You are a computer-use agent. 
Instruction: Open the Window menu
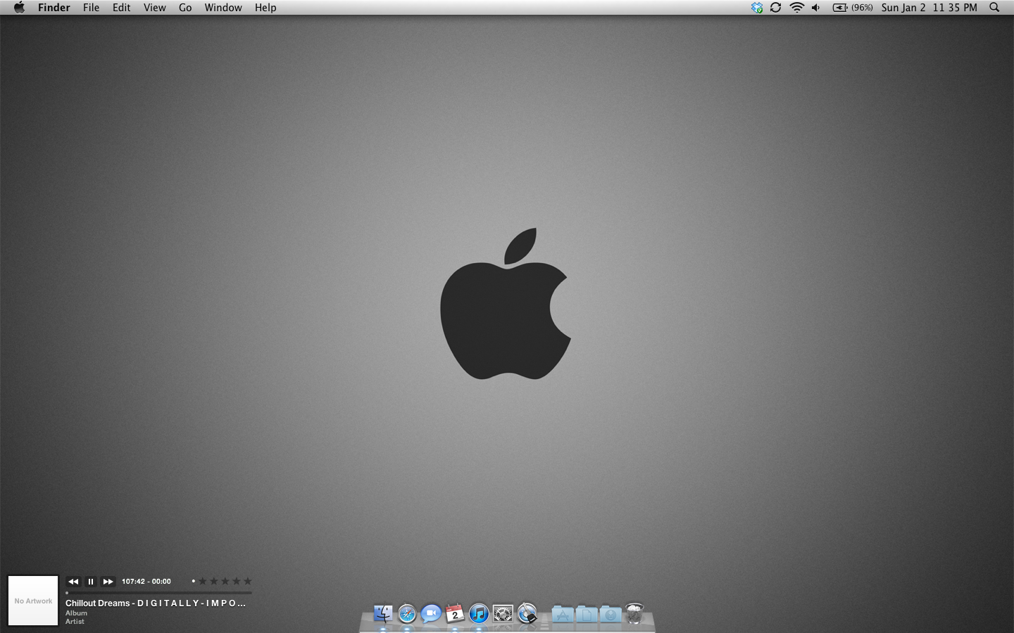(x=223, y=8)
